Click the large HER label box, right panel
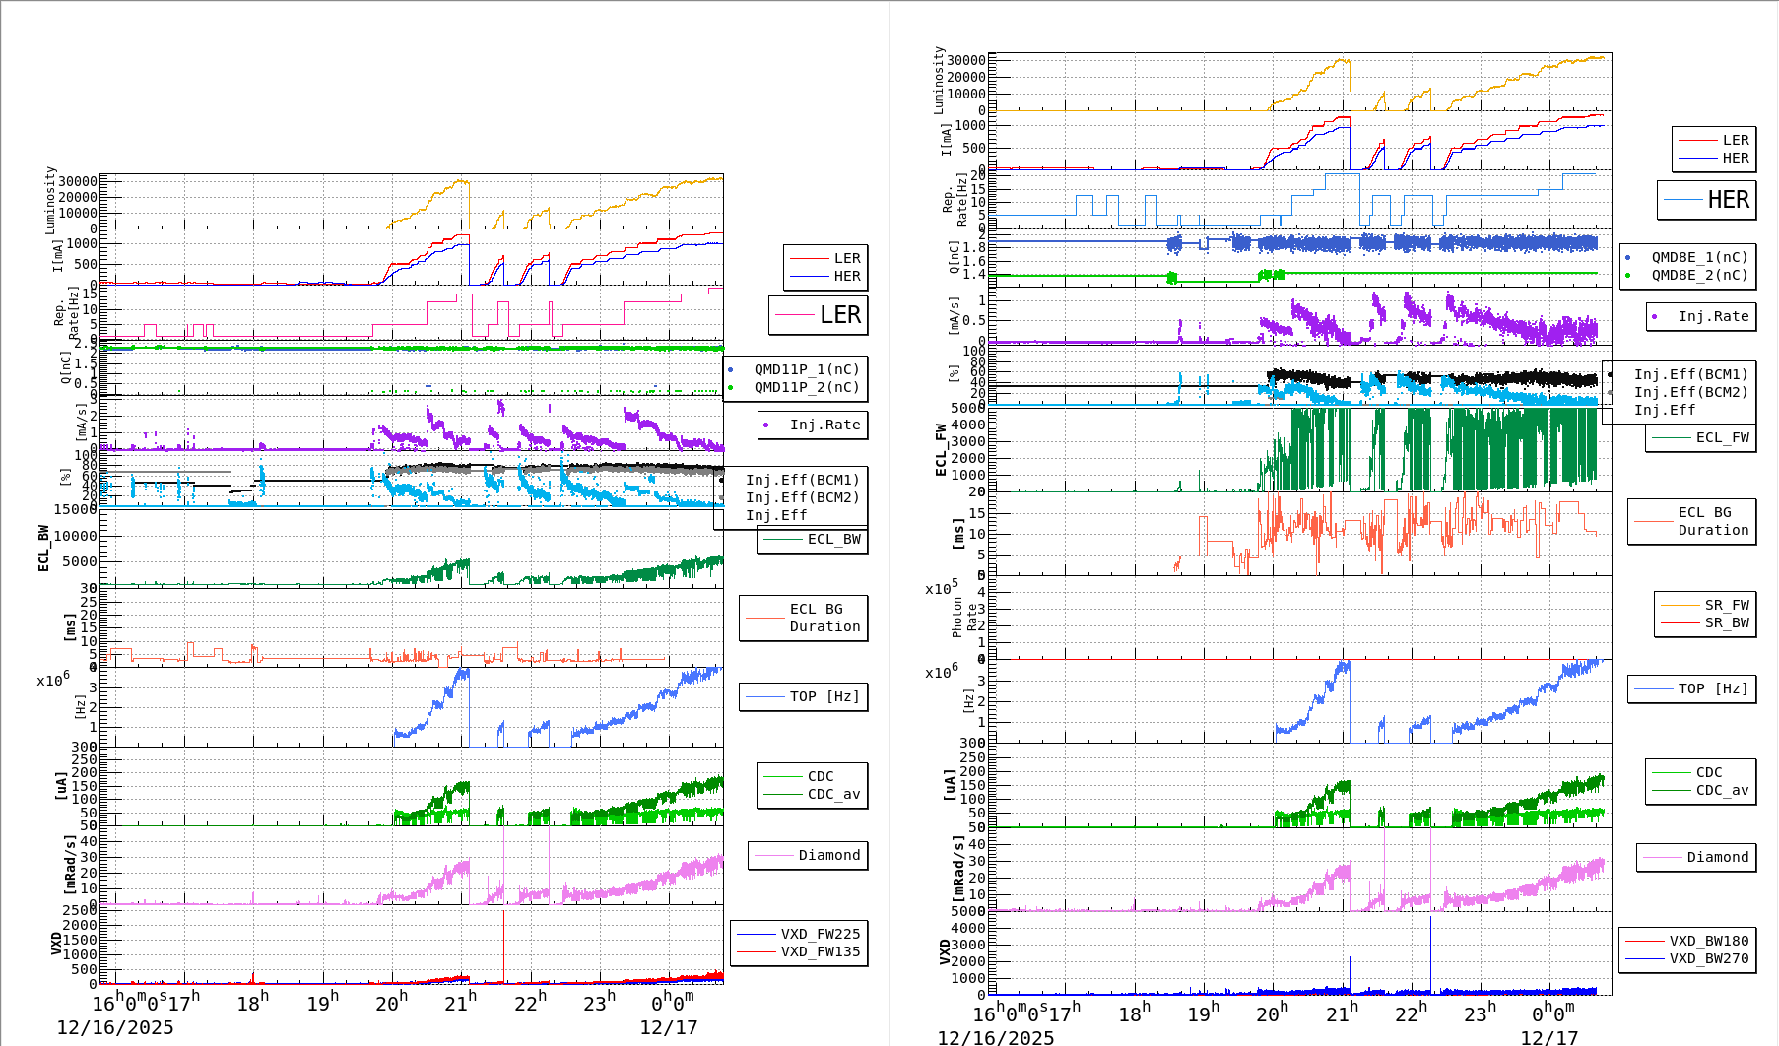1779x1046 pixels. 1706,200
